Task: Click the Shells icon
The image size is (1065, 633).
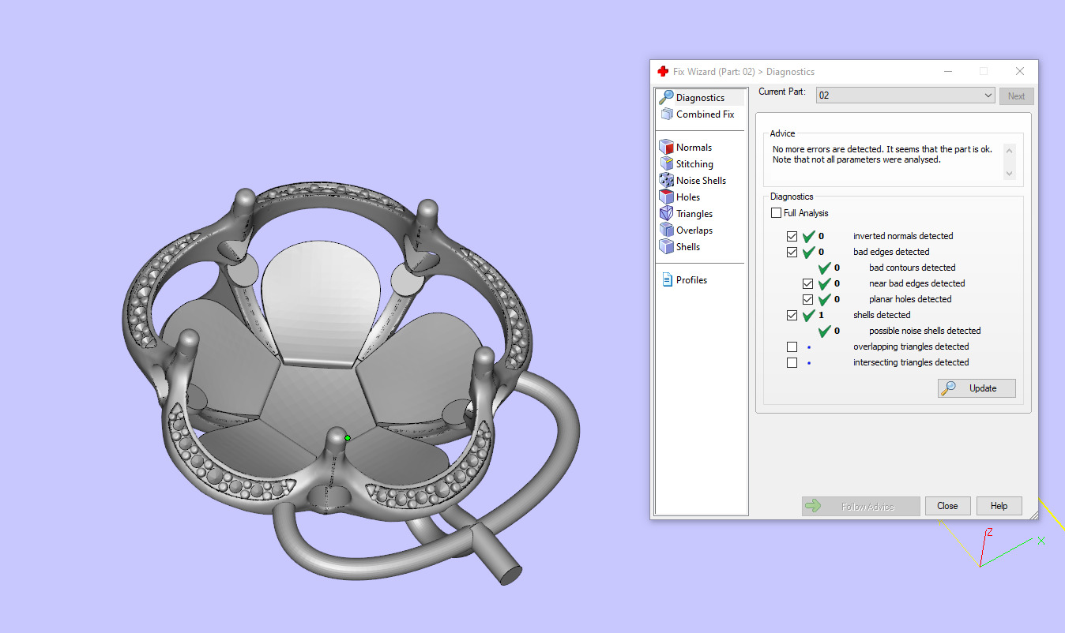Action: 666,246
